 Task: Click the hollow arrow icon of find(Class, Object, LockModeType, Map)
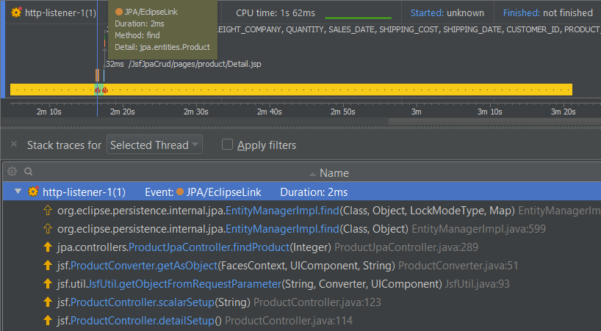[48, 210]
